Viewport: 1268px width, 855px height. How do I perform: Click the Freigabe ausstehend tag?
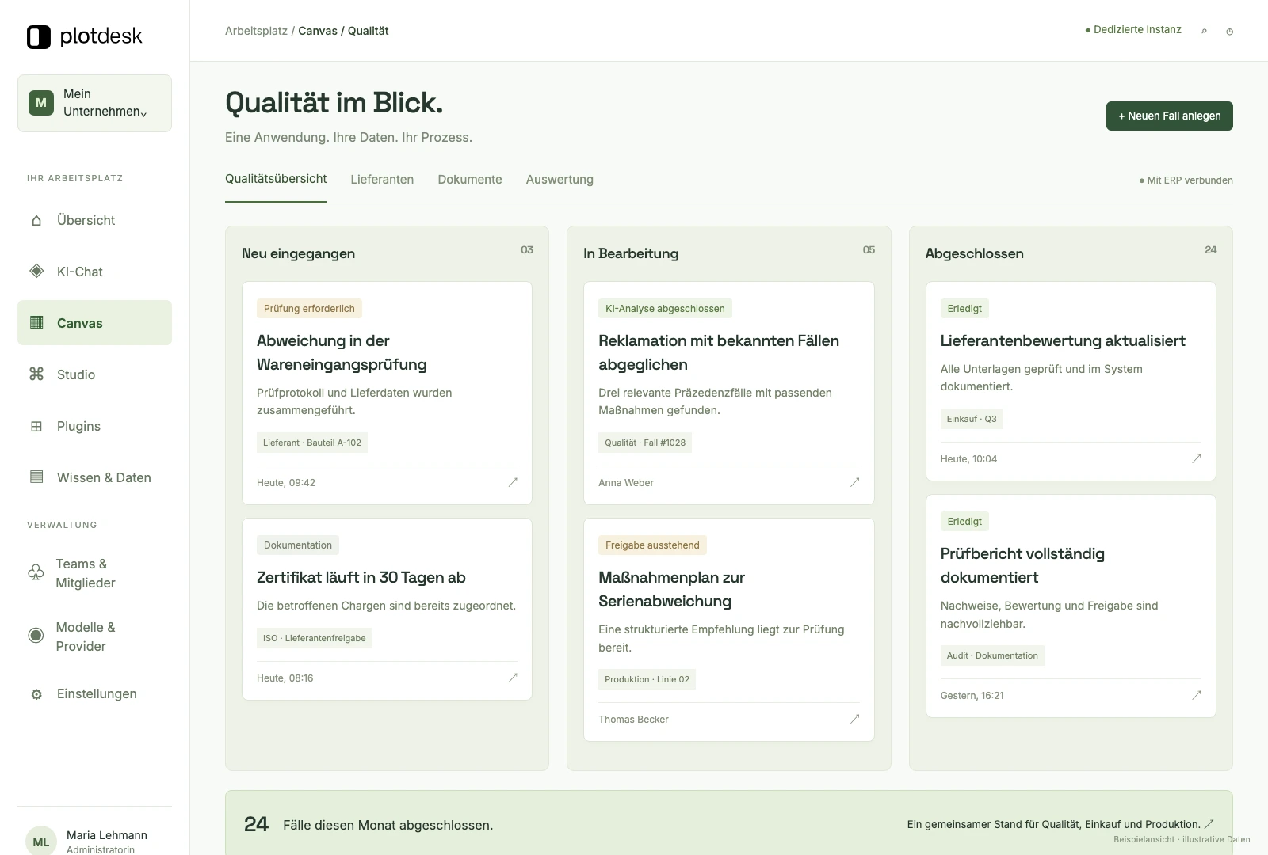652,545
